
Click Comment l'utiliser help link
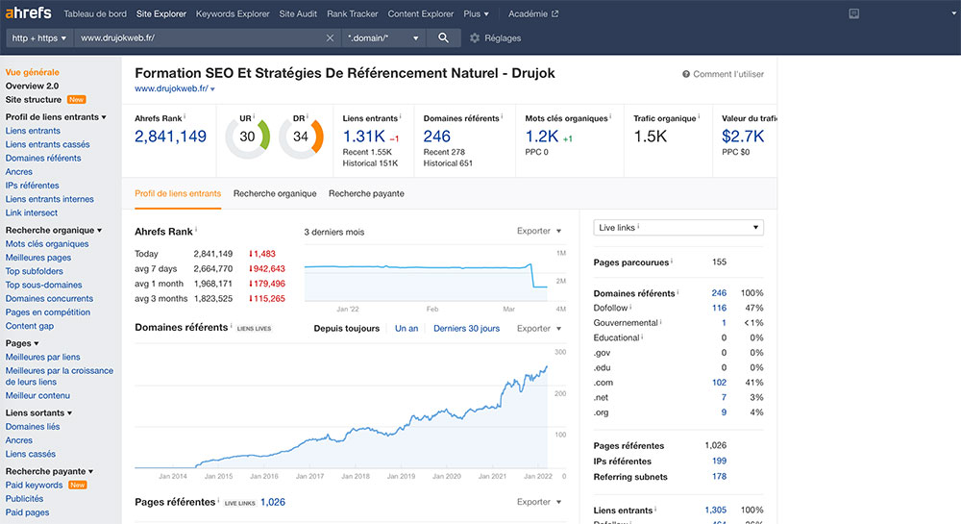coord(728,74)
